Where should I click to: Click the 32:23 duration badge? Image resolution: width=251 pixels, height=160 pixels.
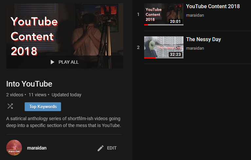175,55
